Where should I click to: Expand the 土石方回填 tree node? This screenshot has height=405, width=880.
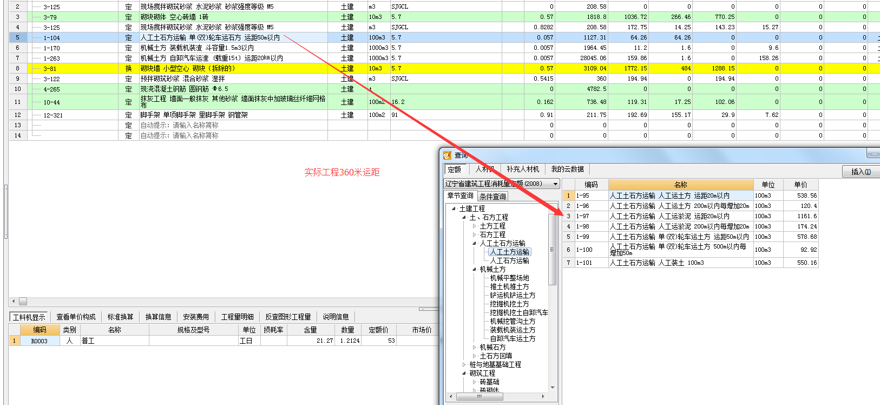(475, 356)
